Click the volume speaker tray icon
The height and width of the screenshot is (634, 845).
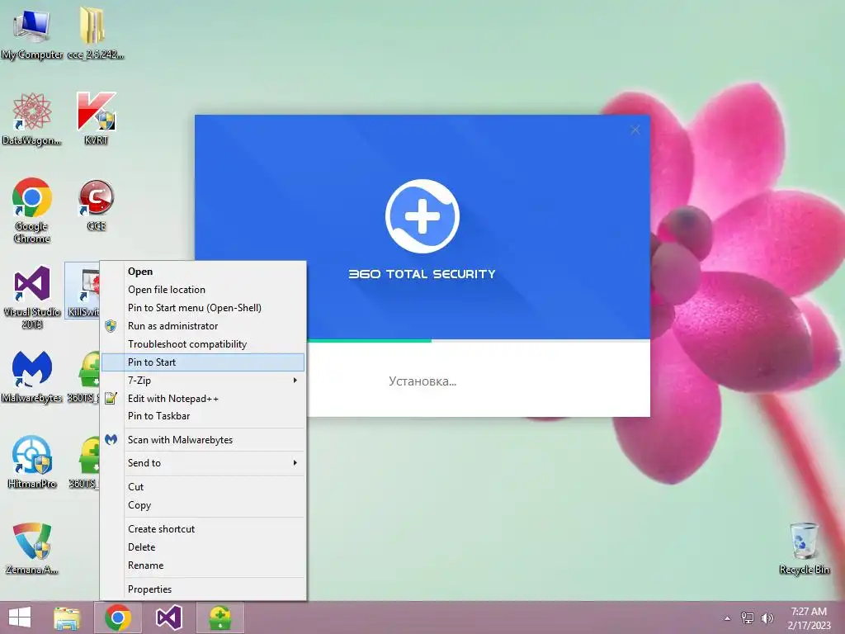coord(767,618)
